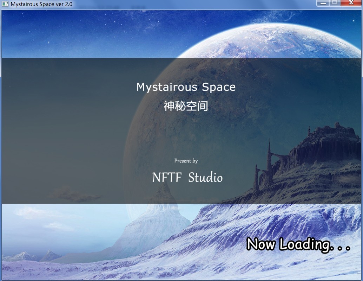Viewport: 363px width, 281px height.
Task: Click the "Mystairous Space" heading on the splash
Action: click(186, 88)
